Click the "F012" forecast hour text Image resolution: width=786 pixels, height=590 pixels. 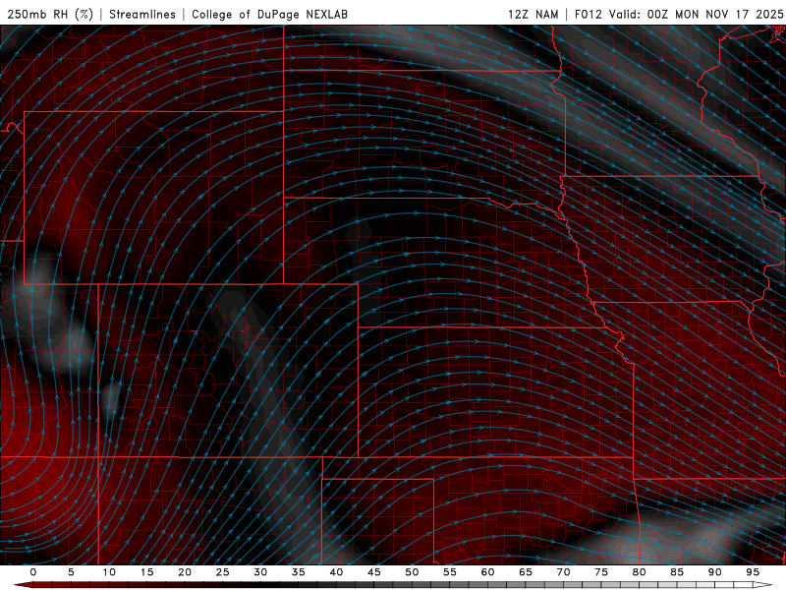[x=588, y=14]
